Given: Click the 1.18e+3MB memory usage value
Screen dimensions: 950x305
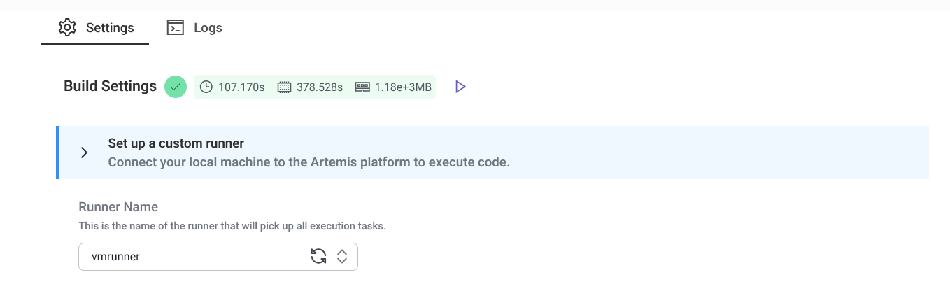Looking at the screenshot, I should coord(403,87).
